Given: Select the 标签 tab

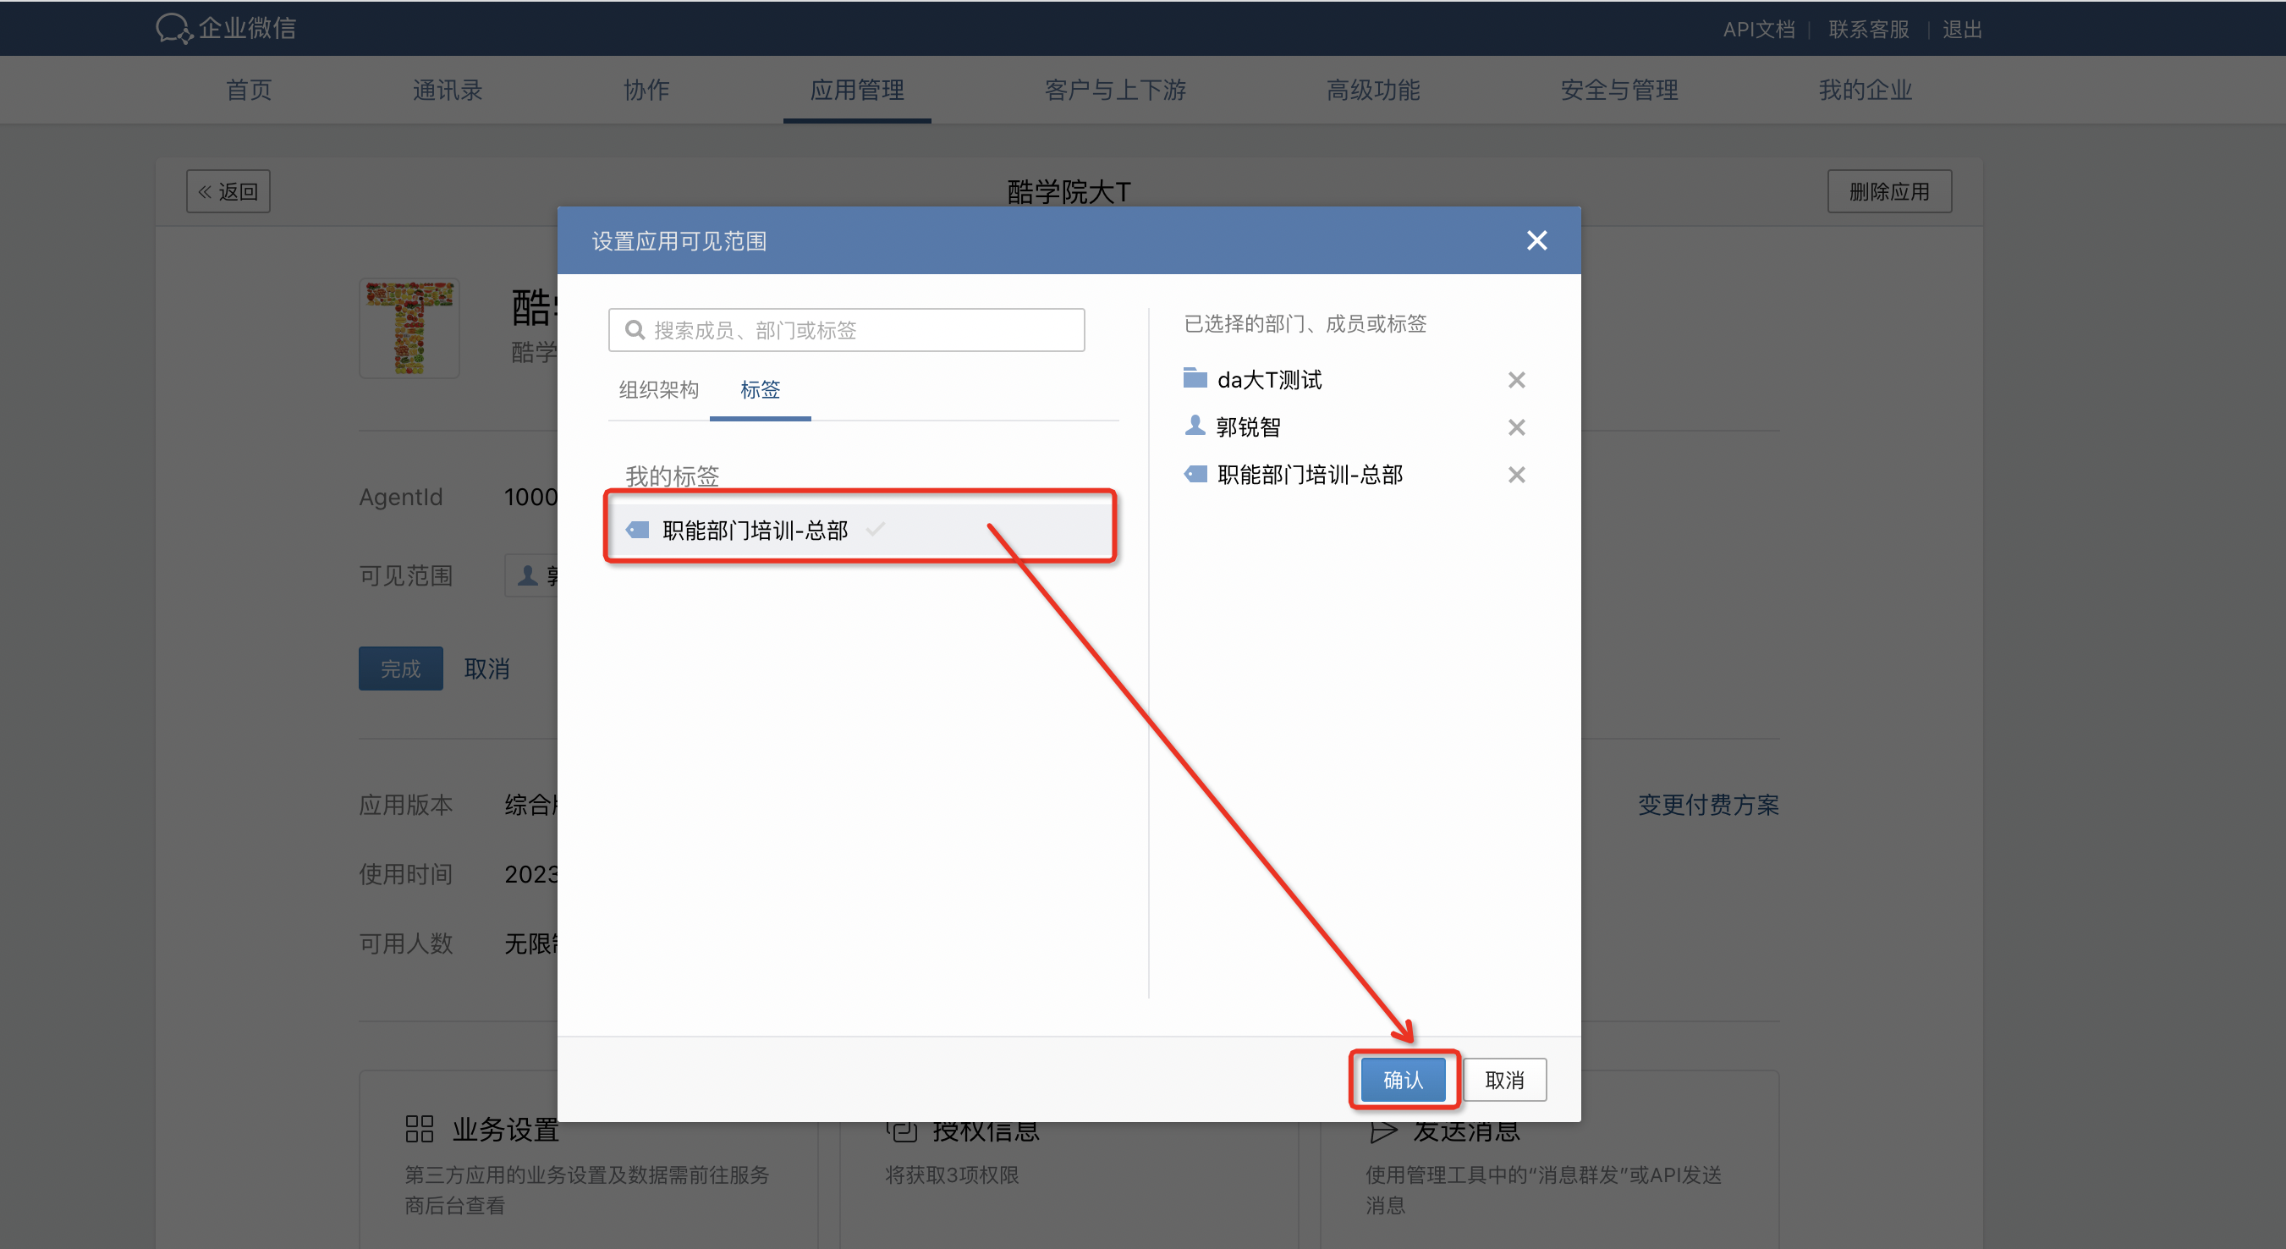Looking at the screenshot, I should pos(760,390).
